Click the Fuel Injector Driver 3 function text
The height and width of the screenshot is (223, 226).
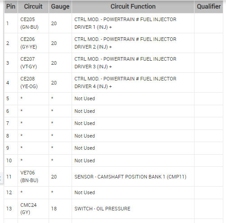pos(125,63)
